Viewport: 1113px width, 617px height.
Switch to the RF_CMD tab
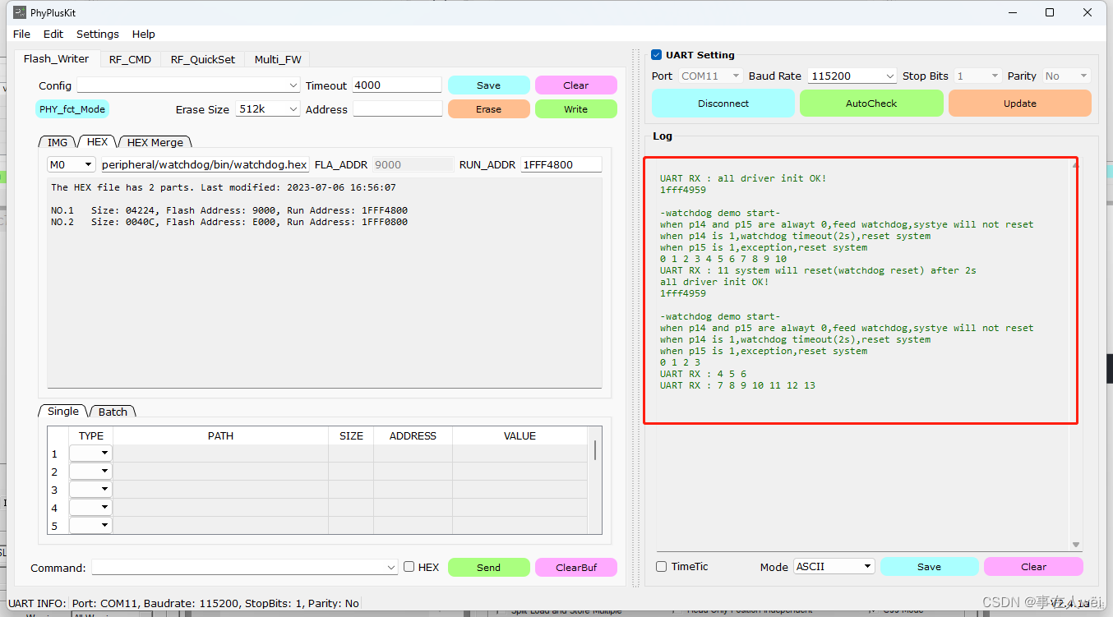(130, 59)
